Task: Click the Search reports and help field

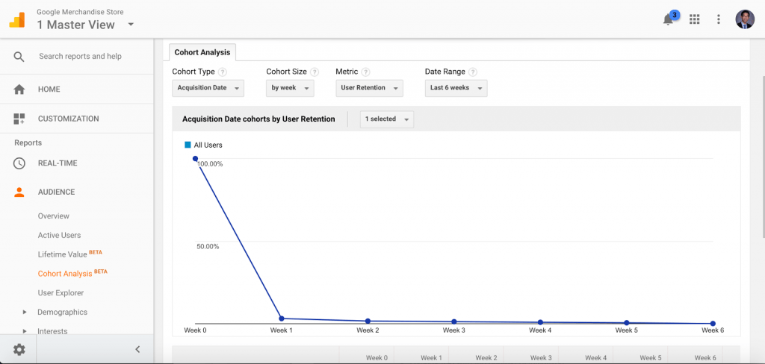Action: coord(81,57)
